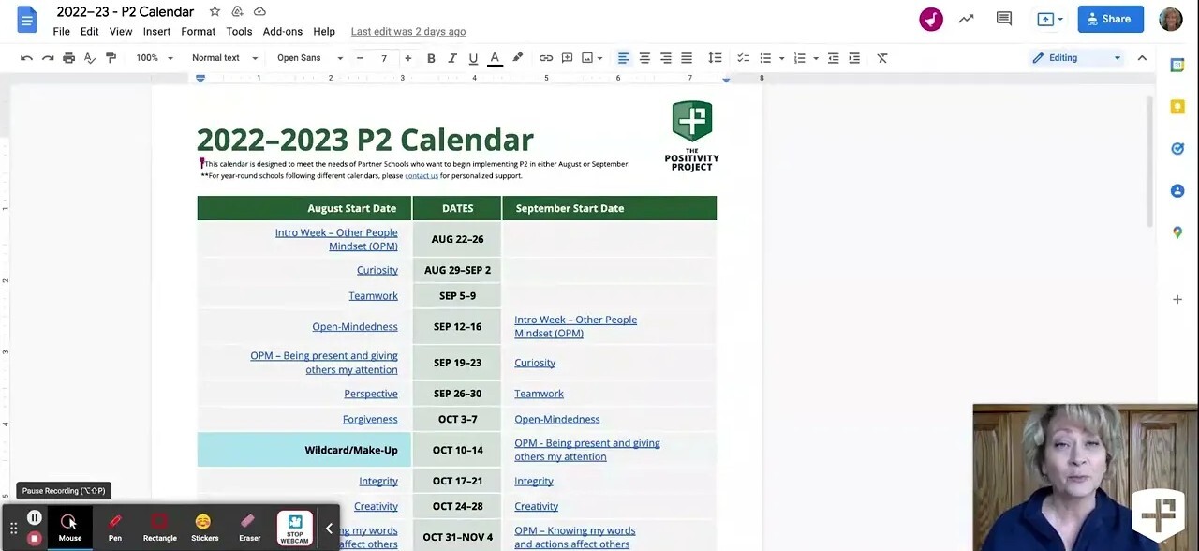Viewport: 1199px width, 551px height.
Task: Star the document
Action: (x=215, y=11)
